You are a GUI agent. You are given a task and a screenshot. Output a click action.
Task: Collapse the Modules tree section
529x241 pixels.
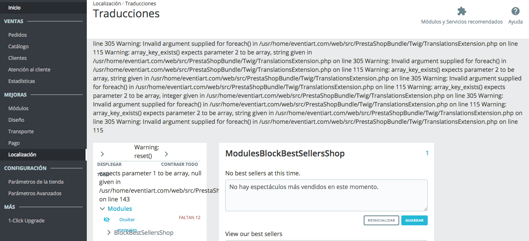click(103, 209)
